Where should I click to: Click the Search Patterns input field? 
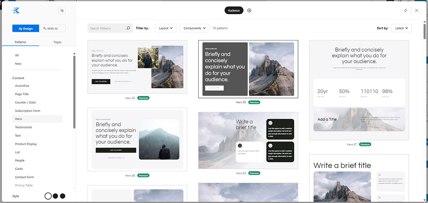[107, 28]
